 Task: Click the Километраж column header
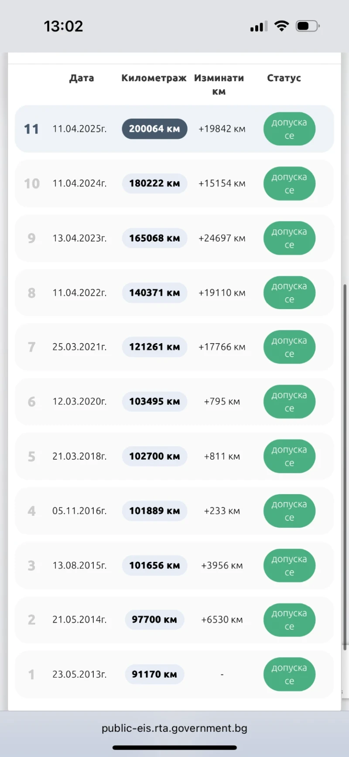point(154,78)
